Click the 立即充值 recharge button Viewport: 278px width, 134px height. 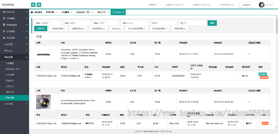246,5
